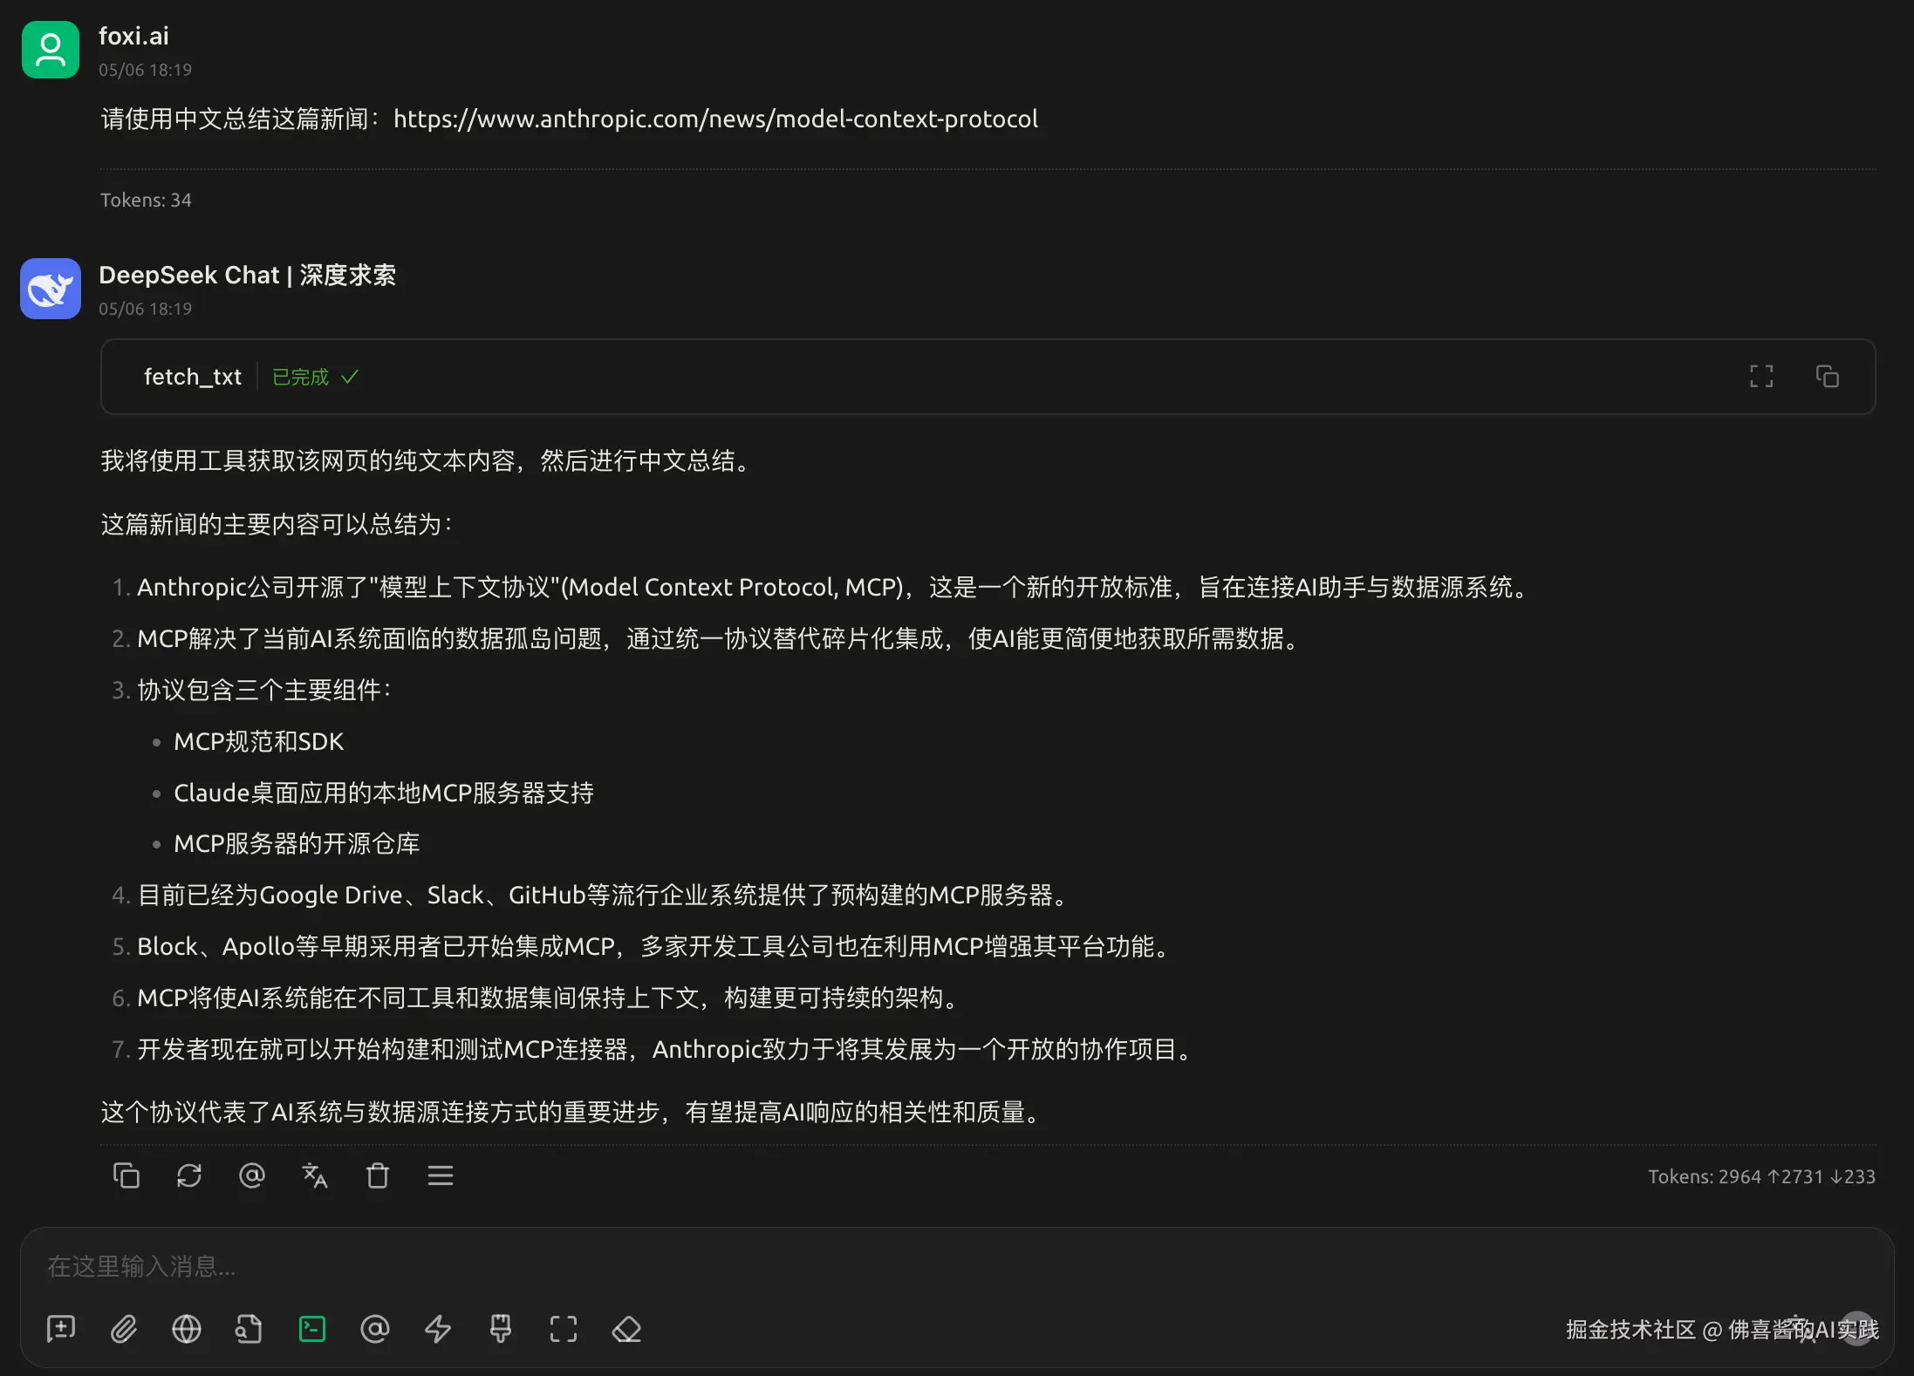The image size is (1914, 1376).
Task: Toggle expanded input area icon
Action: [x=564, y=1329]
